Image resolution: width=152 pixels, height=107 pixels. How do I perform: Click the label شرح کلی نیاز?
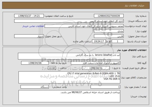click(139, 57)
